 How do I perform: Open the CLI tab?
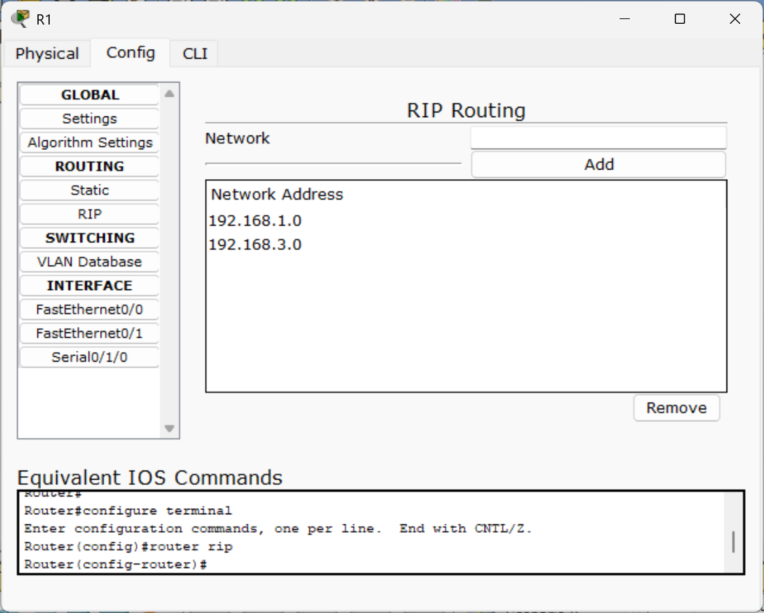point(195,53)
